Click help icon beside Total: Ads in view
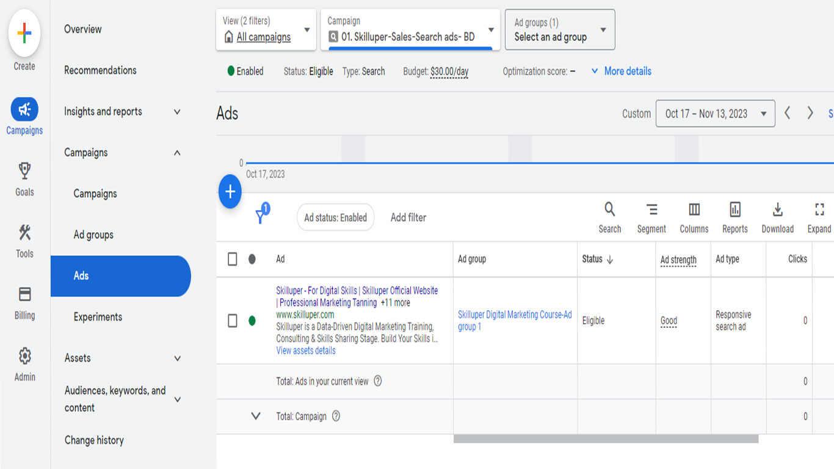834x469 pixels. (377, 381)
